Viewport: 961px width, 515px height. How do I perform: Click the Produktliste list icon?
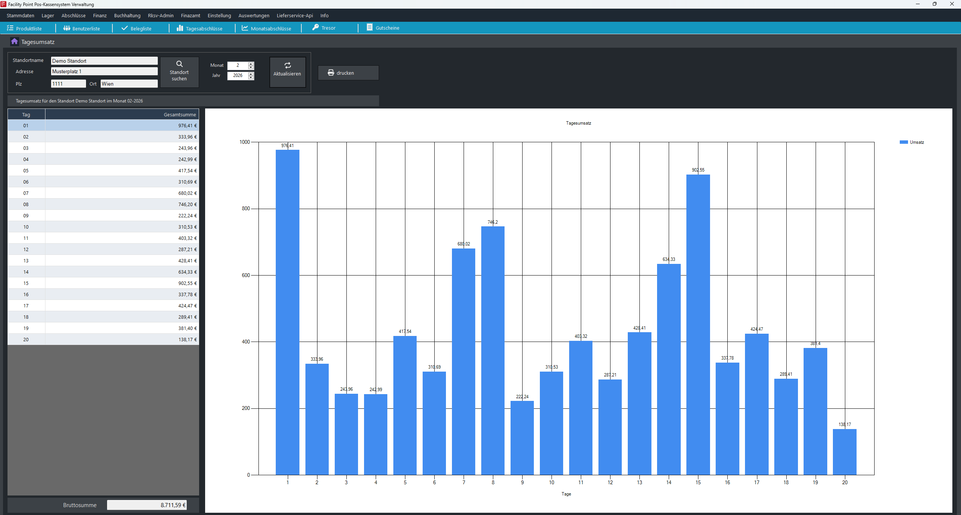(x=10, y=28)
